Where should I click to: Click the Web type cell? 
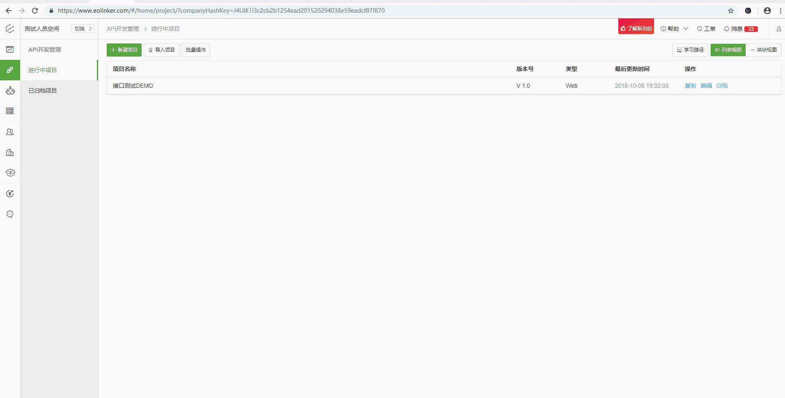(x=572, y=86)
